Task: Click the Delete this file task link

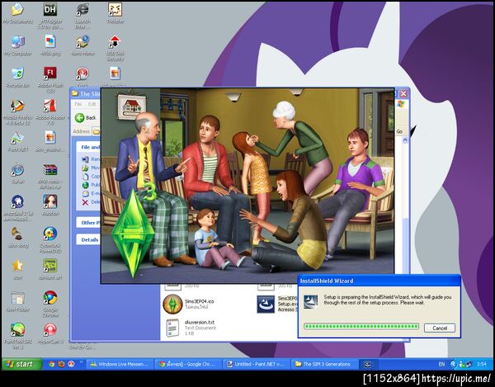Action: [91, 202]
